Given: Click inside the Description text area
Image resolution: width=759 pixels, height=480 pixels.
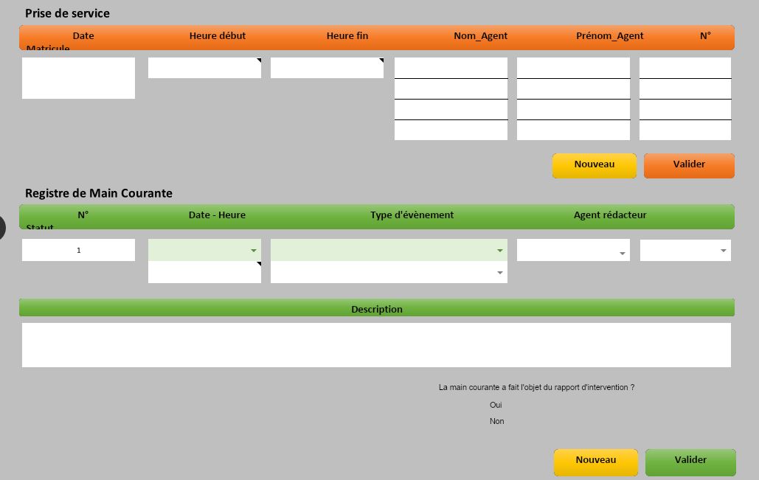Looking at the screenshot, I should point(376,345).
